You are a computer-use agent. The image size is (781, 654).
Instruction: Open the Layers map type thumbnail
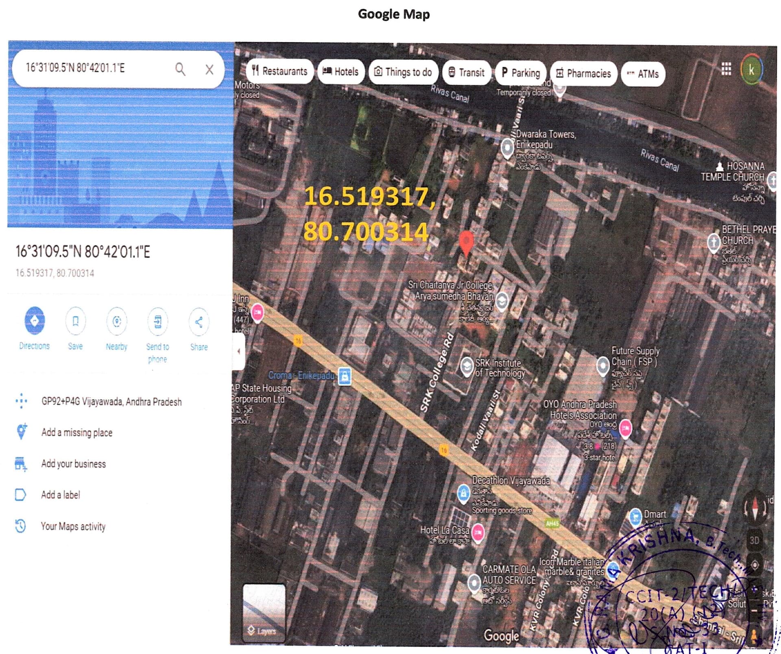click(x=264, y=613)
